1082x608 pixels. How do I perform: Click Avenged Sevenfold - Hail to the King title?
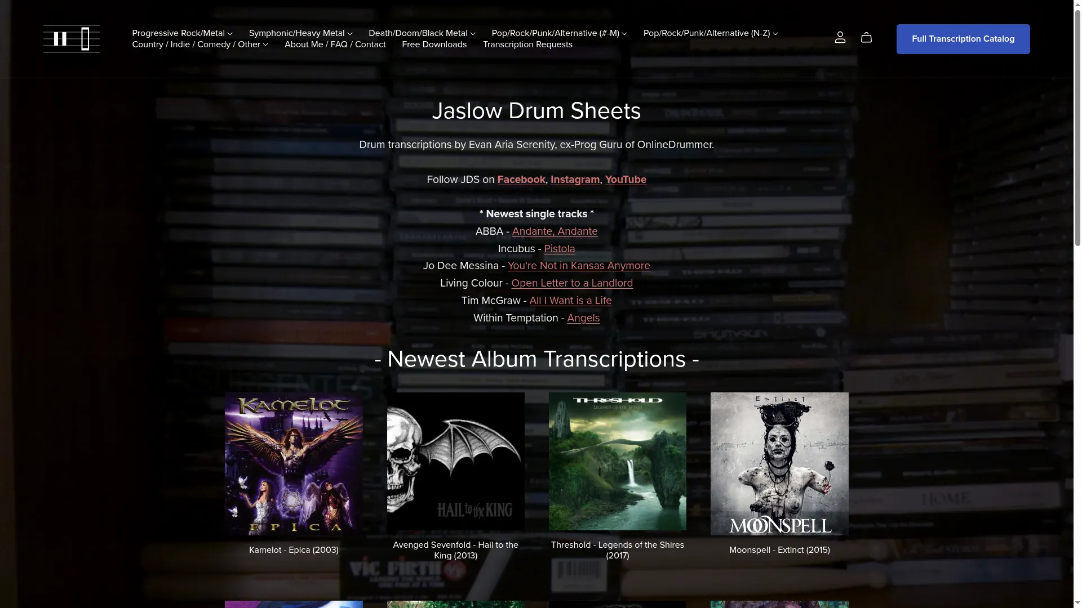point(455,550)
